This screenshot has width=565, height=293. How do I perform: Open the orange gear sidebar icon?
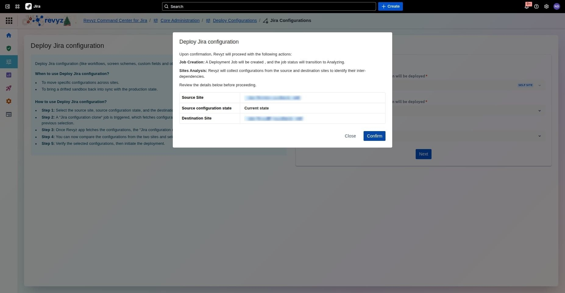[x=9, y=101]
